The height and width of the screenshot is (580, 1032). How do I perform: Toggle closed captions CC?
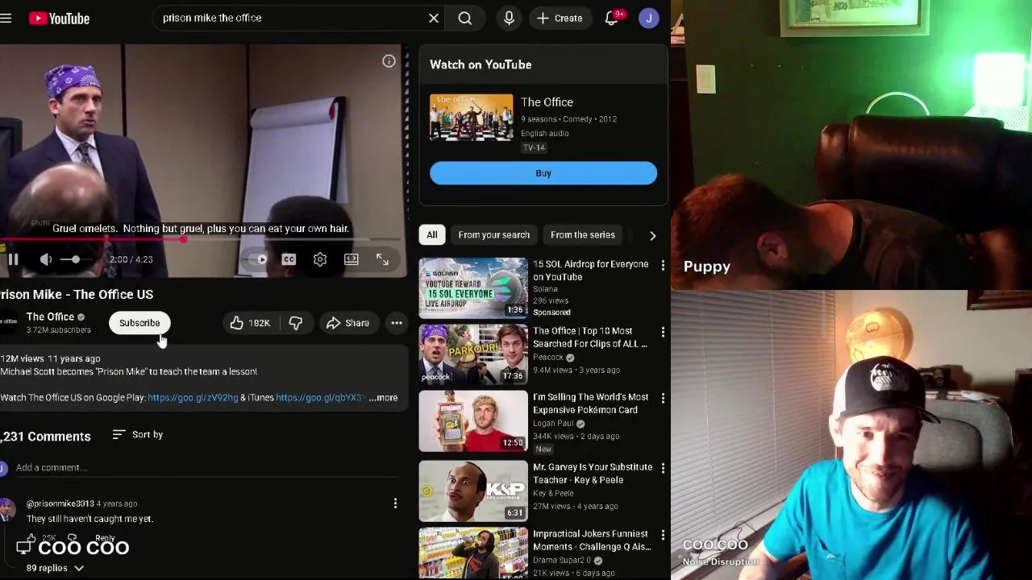(289, 259)
